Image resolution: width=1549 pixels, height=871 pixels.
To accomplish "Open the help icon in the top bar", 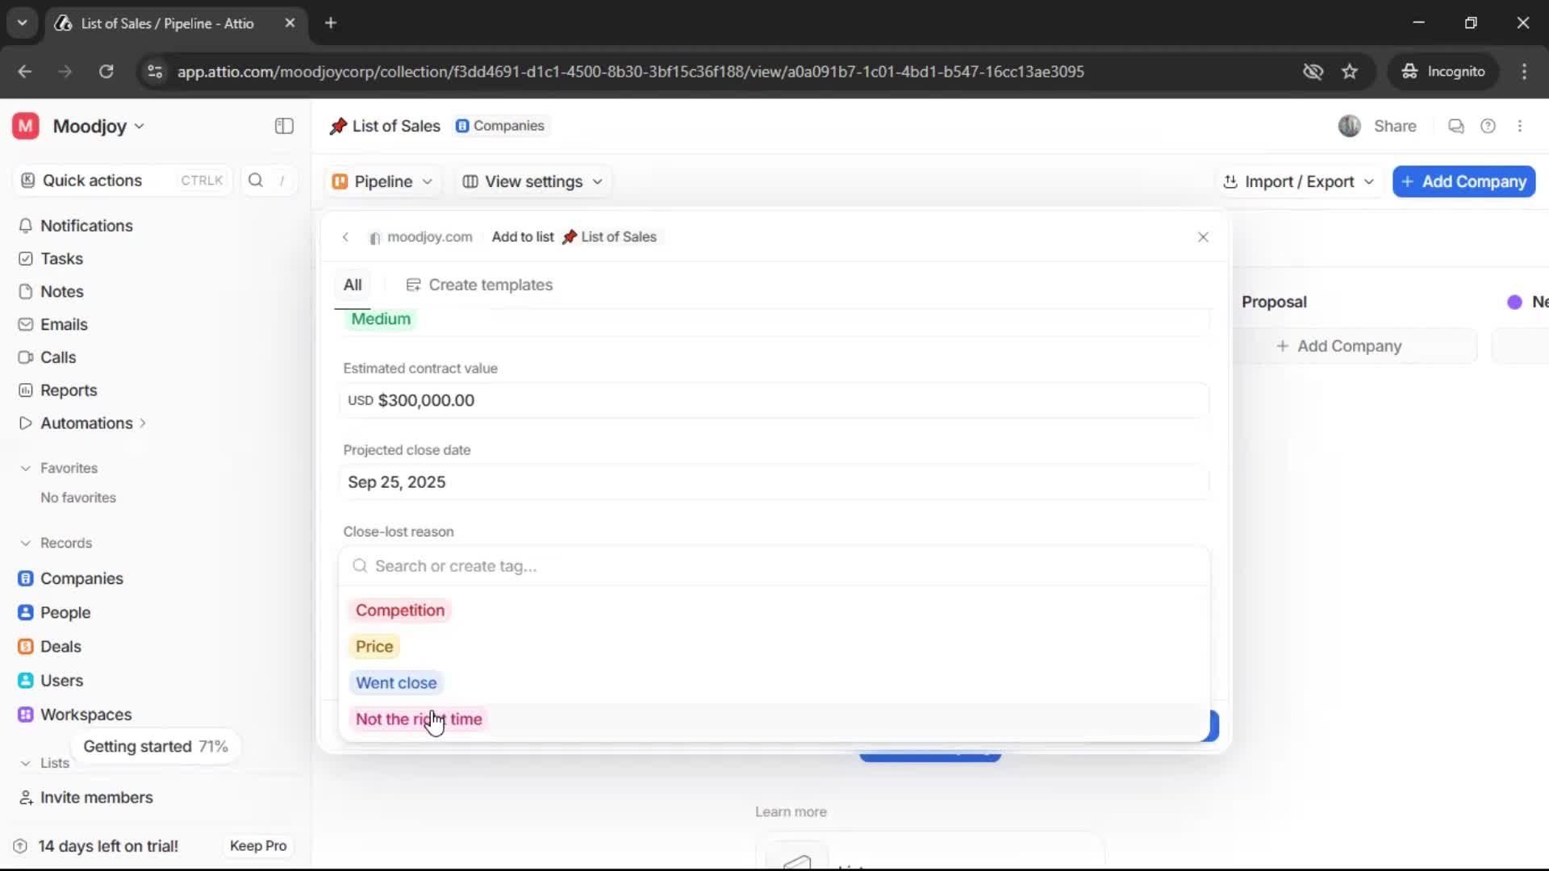I will (1488, 126).
